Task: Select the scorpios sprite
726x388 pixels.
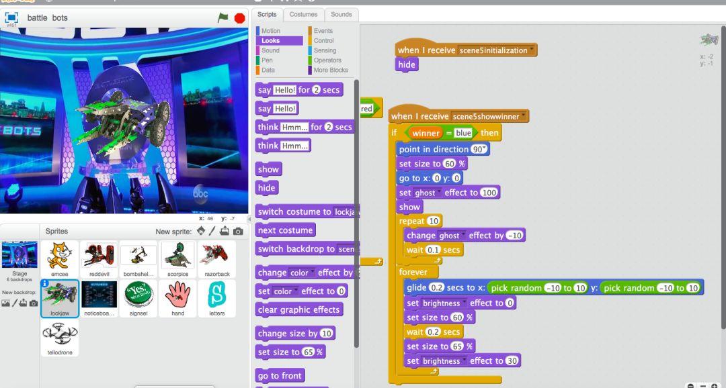Action: [x=177, y=259]
